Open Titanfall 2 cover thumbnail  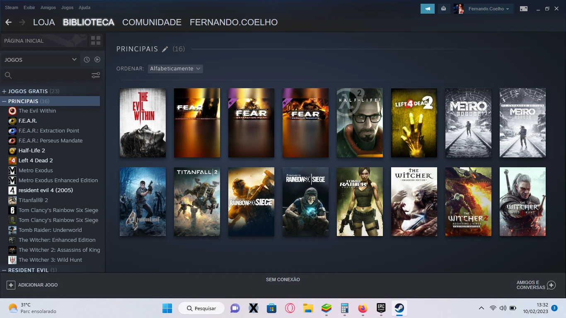197,202
